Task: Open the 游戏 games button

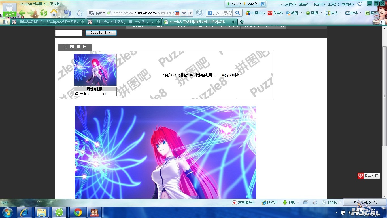Action: [332, 13]
